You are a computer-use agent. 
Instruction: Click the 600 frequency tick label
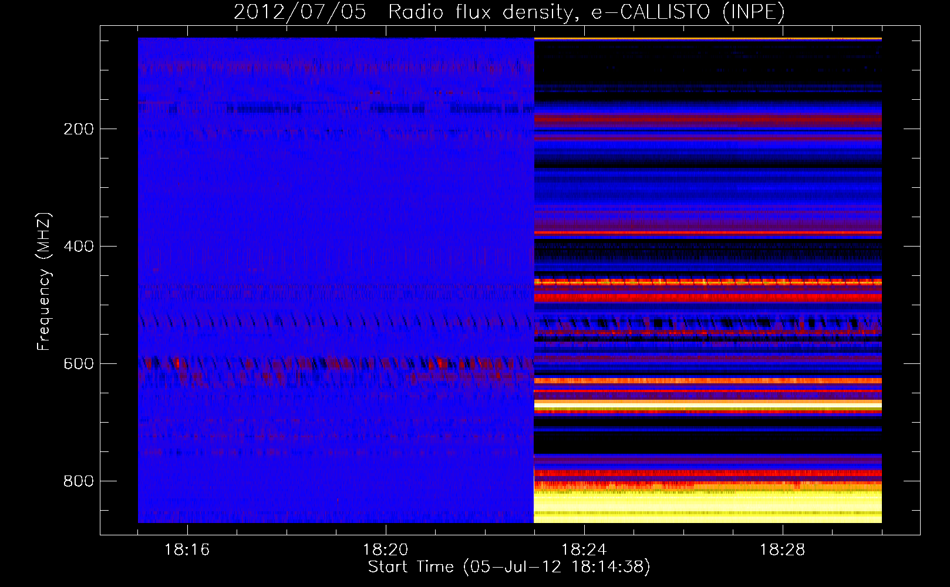tap(78, 364)
